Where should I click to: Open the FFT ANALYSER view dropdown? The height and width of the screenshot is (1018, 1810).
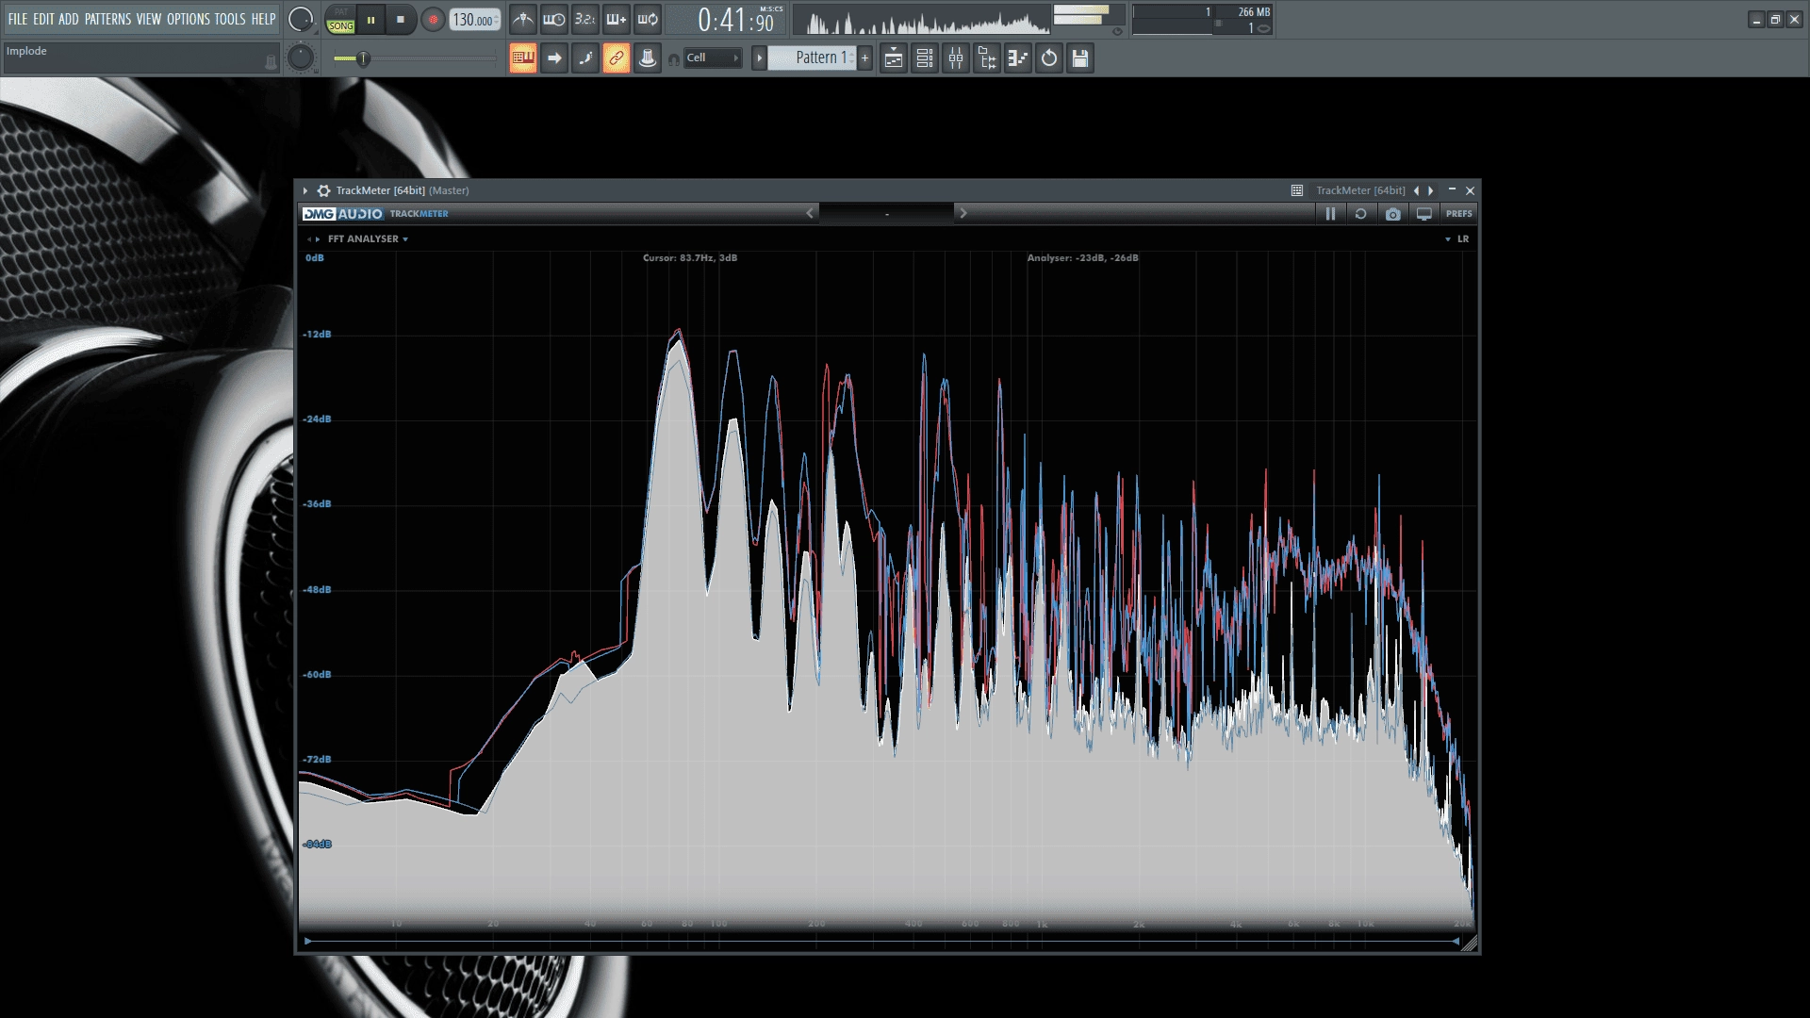pyautogui.click(x=368, y=239)
